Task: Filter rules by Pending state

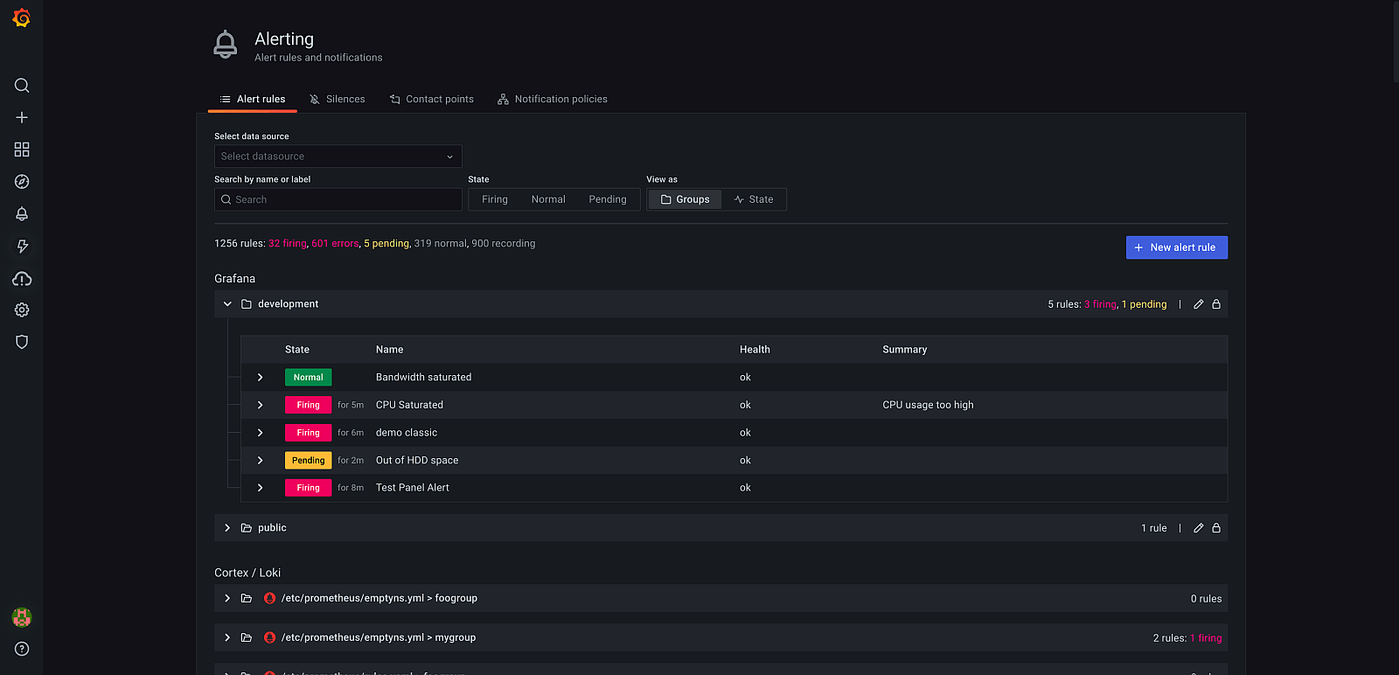Action: point(607,199)
